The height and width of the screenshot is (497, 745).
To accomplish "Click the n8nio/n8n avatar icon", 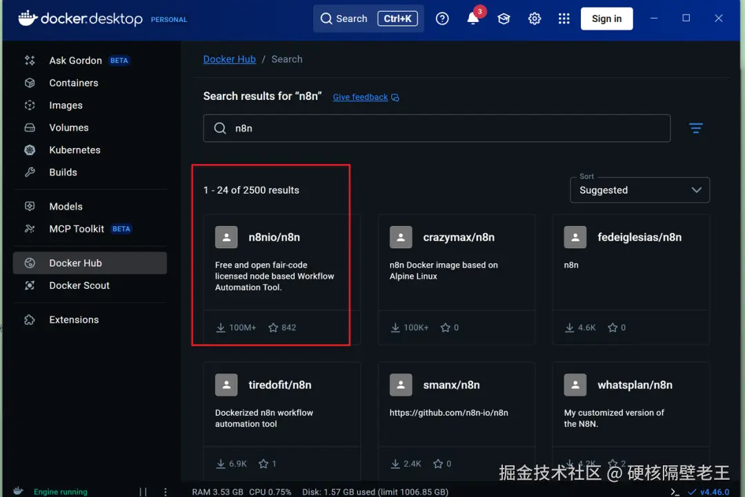I will 226,237.
